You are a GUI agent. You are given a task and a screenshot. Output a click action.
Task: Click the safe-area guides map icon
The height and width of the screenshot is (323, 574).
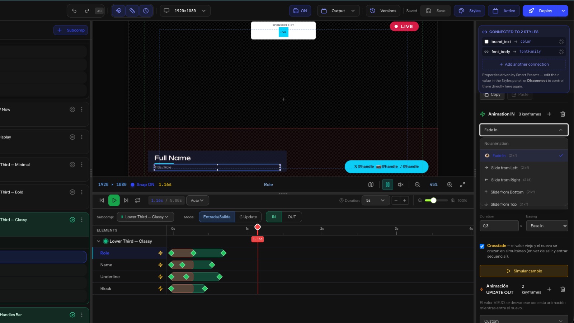tap(371, 184)
